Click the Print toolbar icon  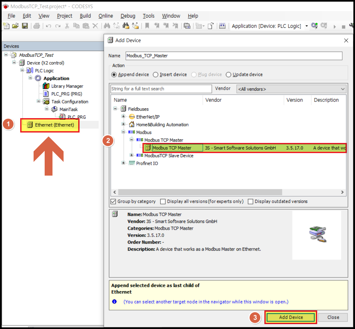tap(37, 26)
